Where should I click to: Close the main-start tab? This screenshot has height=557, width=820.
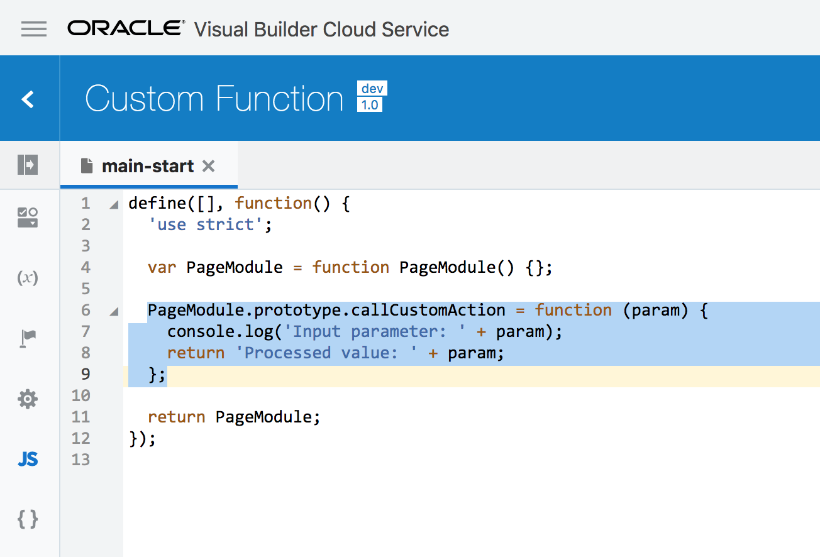(208, 166)
